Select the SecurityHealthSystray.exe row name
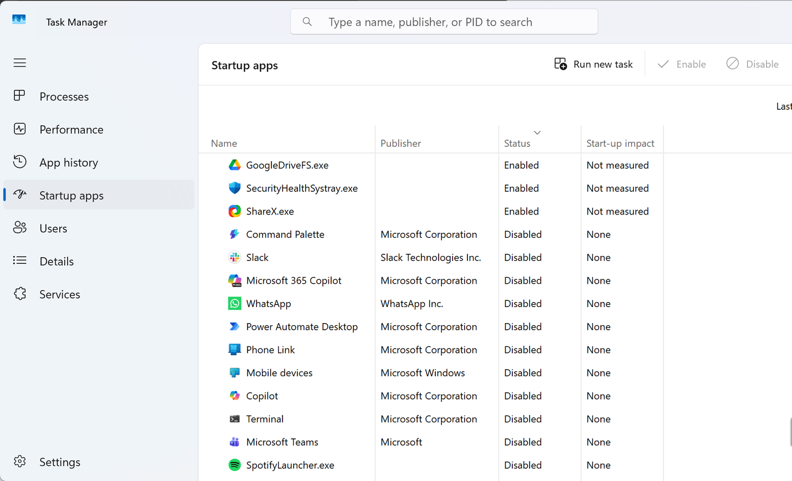This screenshot has width=792, height=481. pyautogui.click(x=302, y=188)
